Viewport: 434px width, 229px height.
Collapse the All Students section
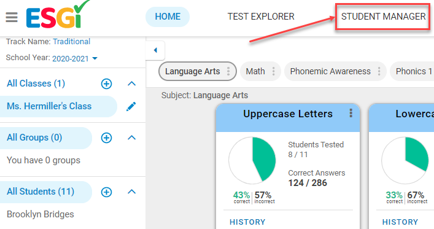132,192
